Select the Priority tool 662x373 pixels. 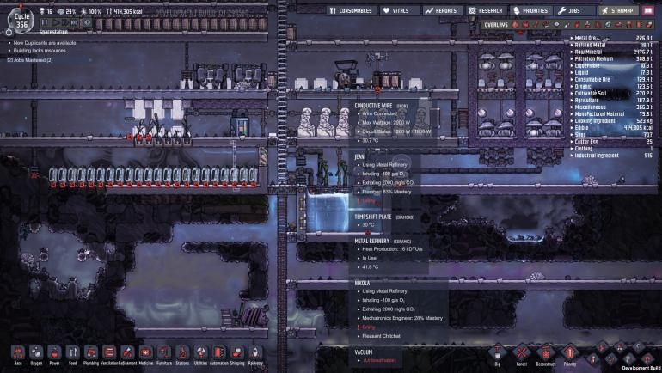(x=569, y=353)
